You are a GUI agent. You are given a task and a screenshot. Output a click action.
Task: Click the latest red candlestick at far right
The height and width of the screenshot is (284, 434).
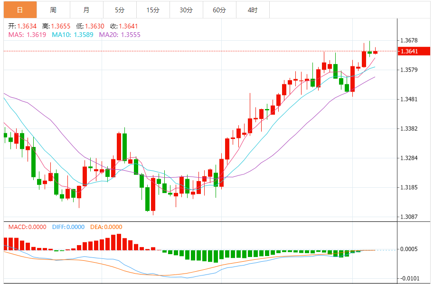[375, 52]
